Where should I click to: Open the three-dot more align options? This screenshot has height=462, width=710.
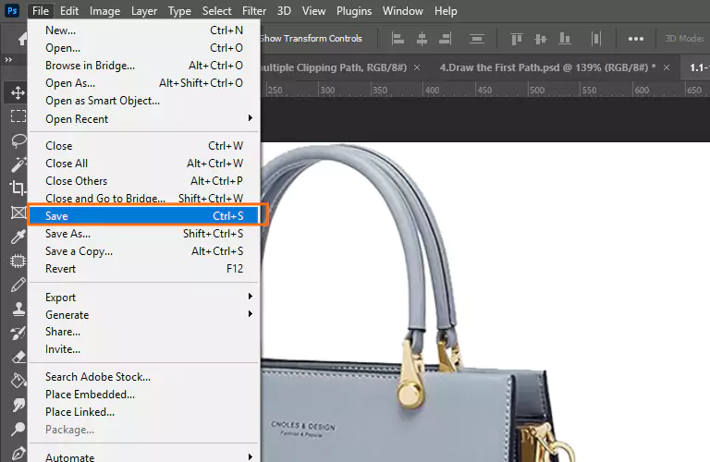pyautogui.click(x=636, y=39)
